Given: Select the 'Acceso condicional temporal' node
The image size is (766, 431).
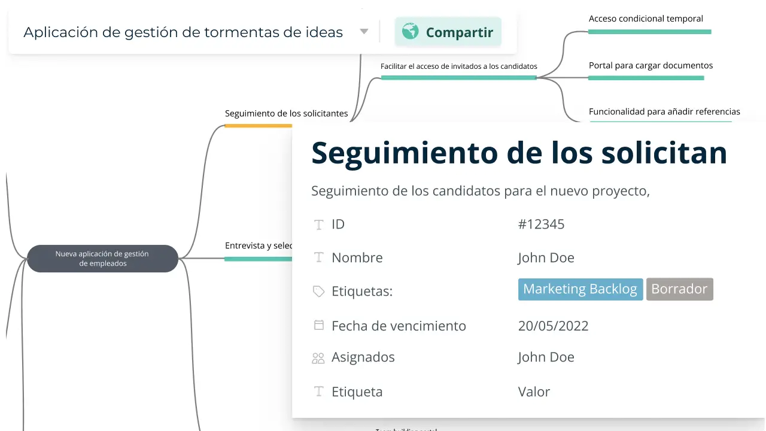Looking at the screenshot, I should [x=646, y=19].
